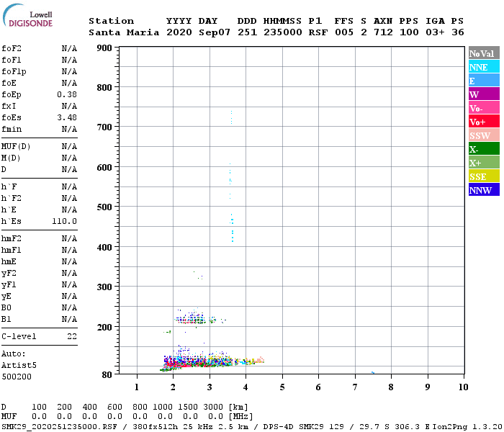Click the 10 MHz axis label
The height and width of the screenshot is (432, 504).
(463, 387)
